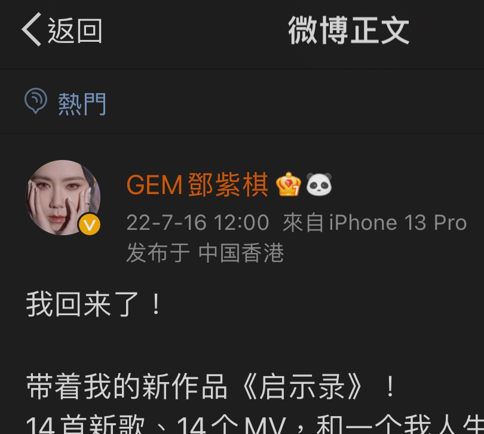Tap the 《启示录》 album title text
This screenshot has width=484, height=434.
pyautogui.click(x=302, y=387)
